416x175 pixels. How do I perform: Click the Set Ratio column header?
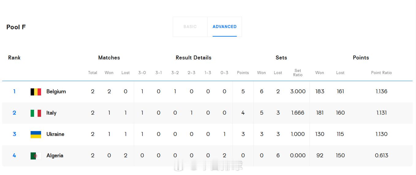coord(298,73)
